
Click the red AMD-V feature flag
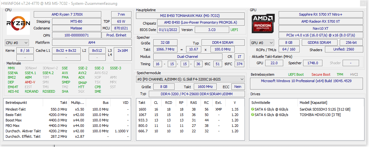tap(30, 82)
